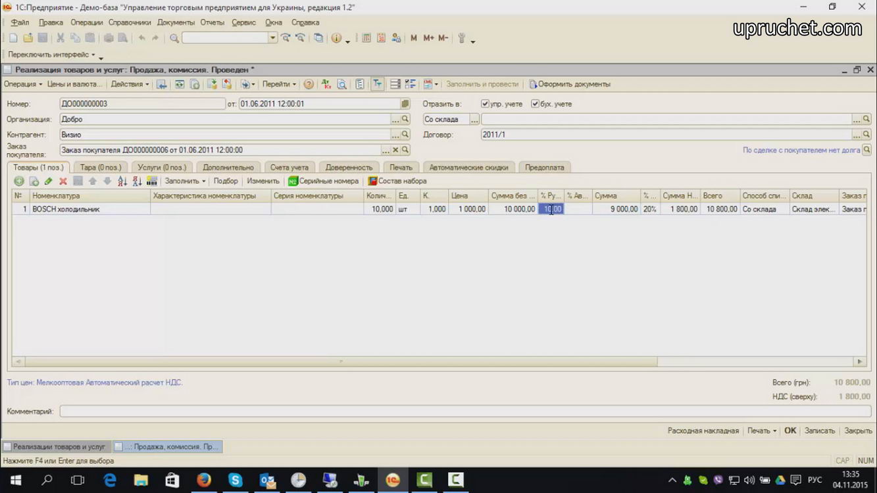Click ellipsis button of Организация field
Viewport: 877px width, 493px height.
tap(395, 119)
